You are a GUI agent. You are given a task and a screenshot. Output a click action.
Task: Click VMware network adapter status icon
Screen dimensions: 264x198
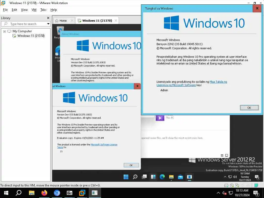(237, 185)
